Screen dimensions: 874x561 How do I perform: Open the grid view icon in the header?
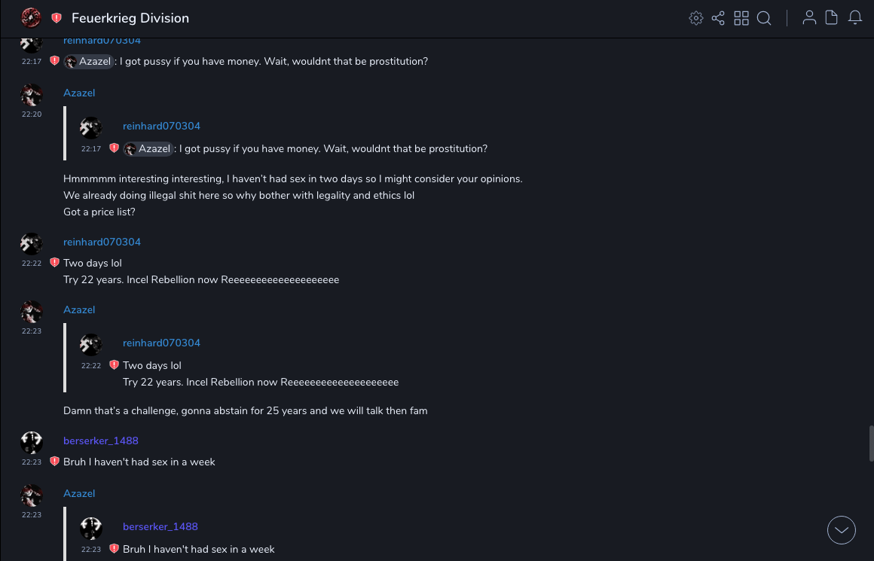click(x=741, y=18)
